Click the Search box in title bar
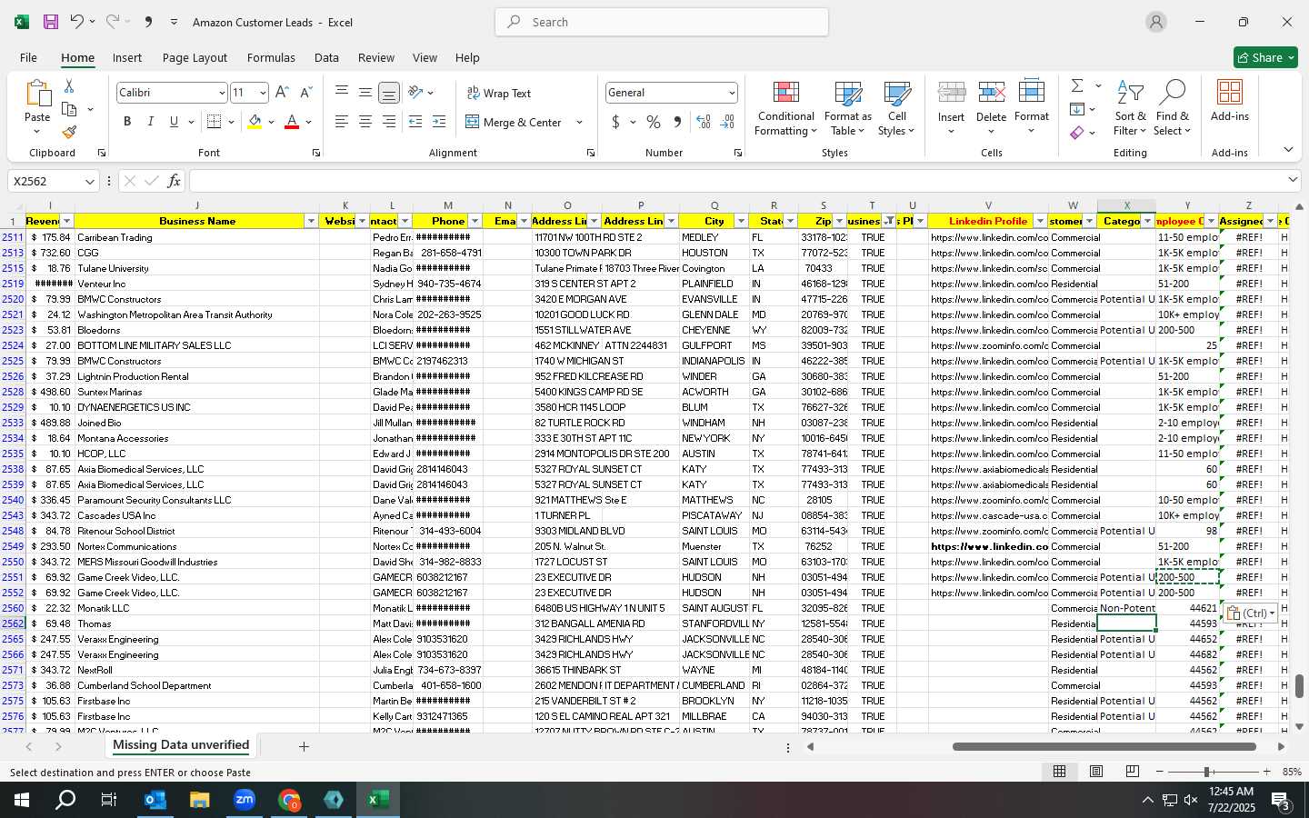 tap(662, 22)
